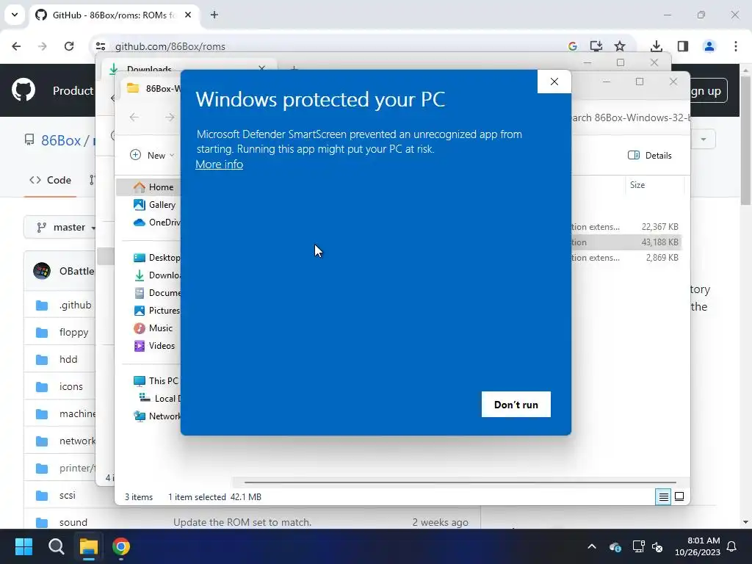752x564 pixels.
Task: Select Pictures in Explorer navigation pane
Action: [157, 311]
